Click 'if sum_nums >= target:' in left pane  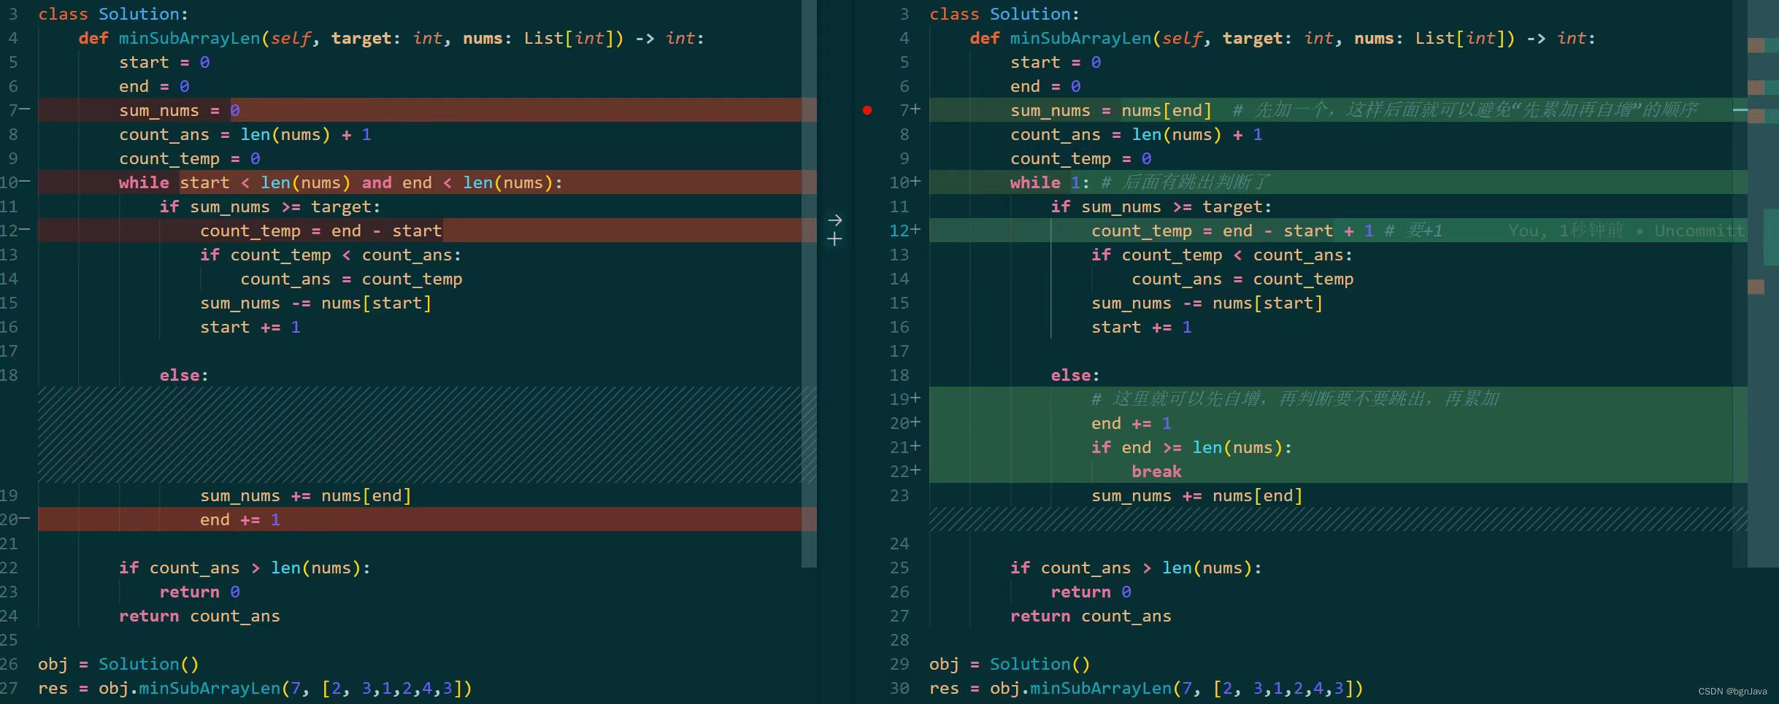(270, 206)
